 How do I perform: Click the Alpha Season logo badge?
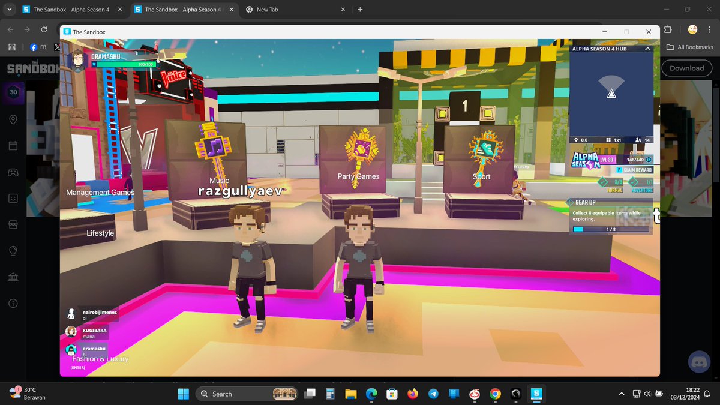(586, 161)
